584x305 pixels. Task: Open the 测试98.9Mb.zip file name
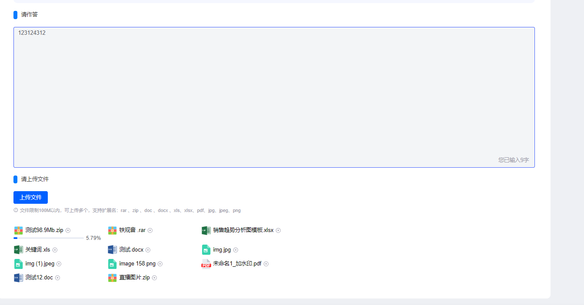(x=44, y=230)
